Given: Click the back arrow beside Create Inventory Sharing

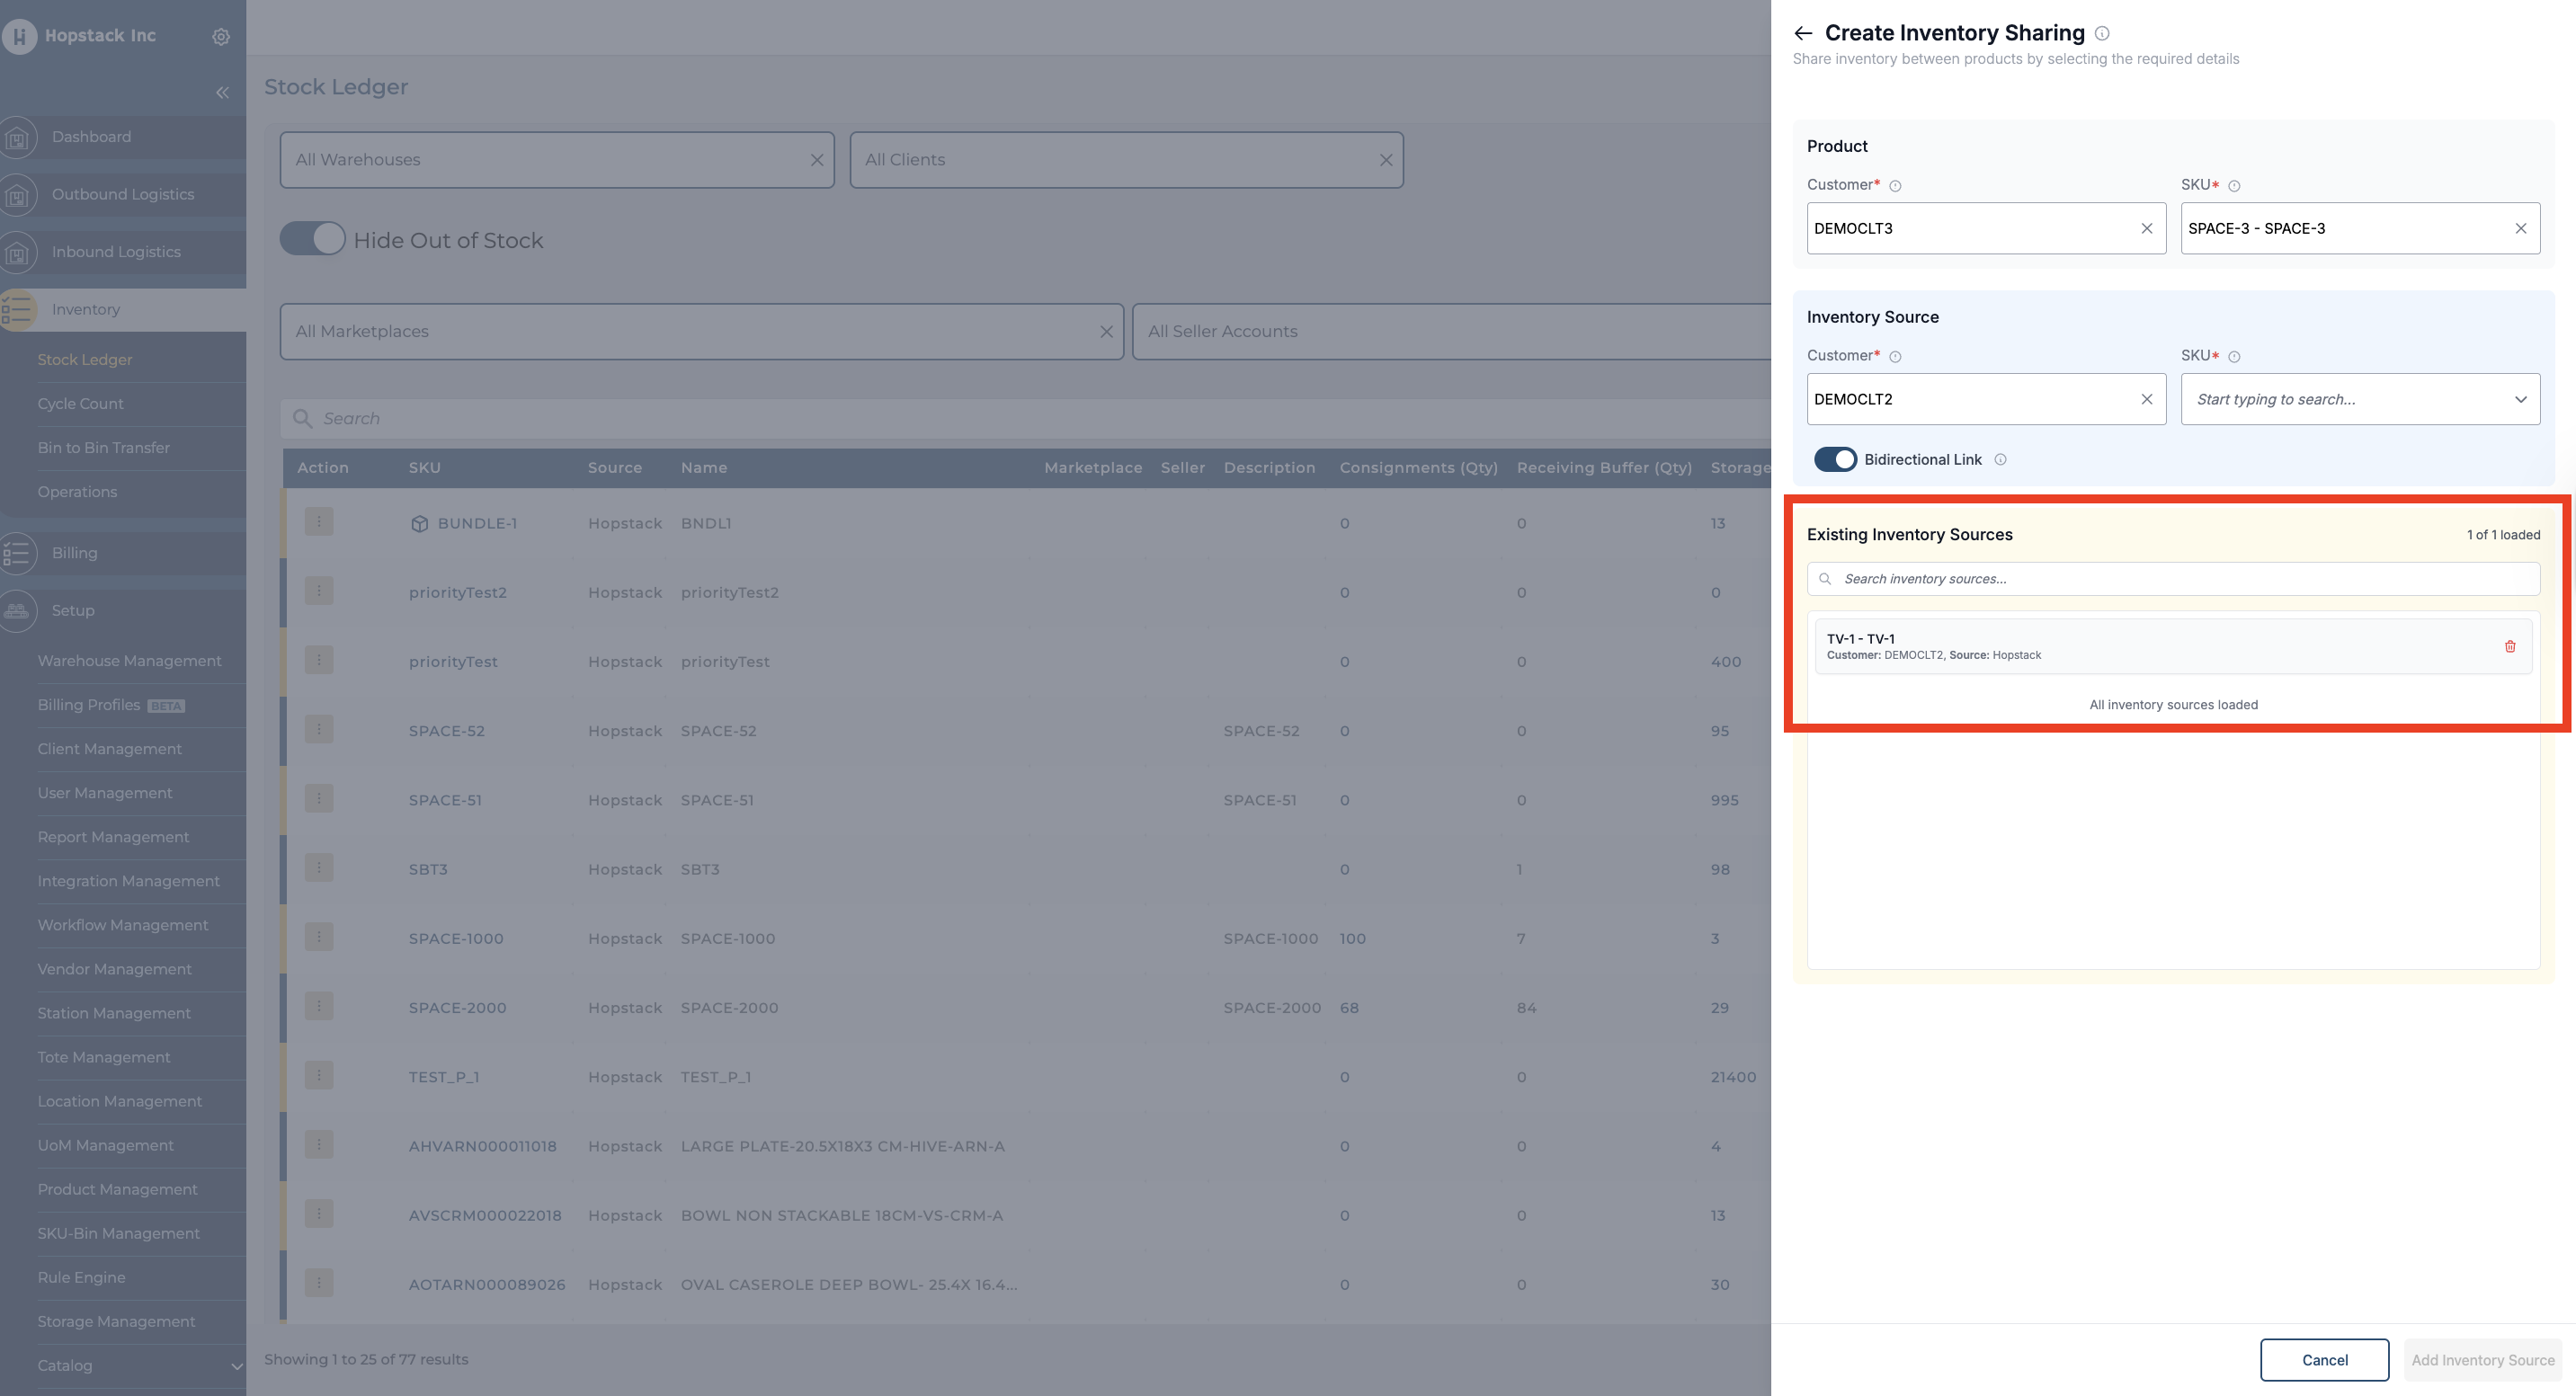Looking at the screenshot, I should (x=1803, y=33).
